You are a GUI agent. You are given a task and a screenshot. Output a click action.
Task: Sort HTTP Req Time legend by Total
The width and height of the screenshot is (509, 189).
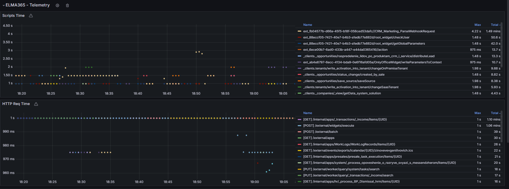tap(495, 113)
